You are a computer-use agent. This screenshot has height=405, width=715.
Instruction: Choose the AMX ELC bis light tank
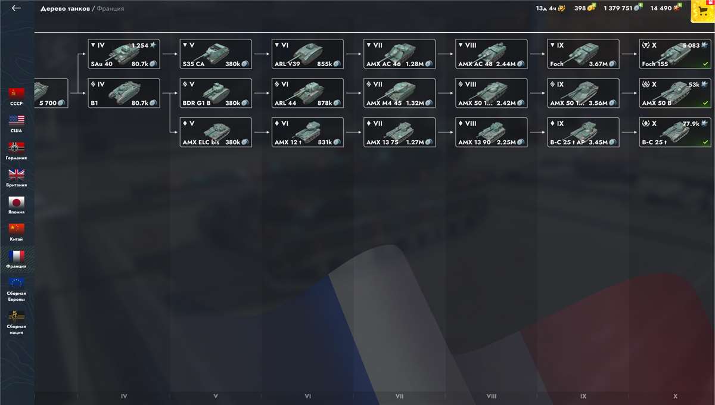point(216,132)
